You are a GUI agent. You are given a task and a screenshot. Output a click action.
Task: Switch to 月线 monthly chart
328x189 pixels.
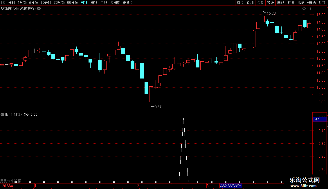[x=104, y=3]
